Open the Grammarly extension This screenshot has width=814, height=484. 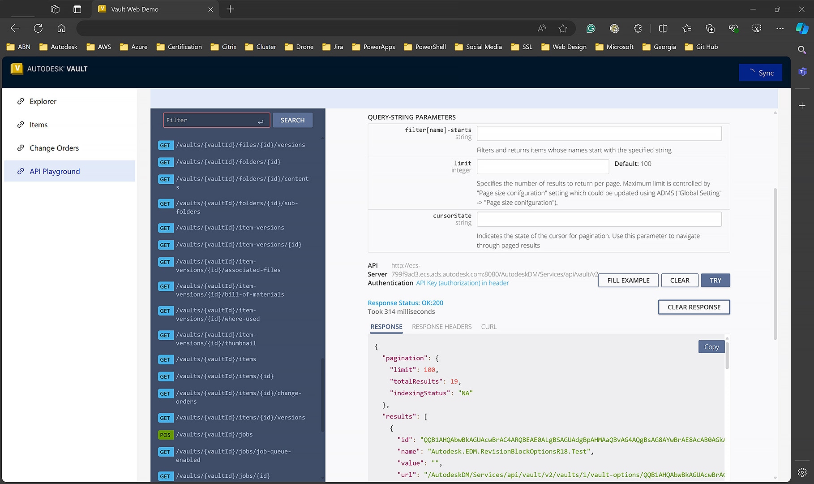(x=591, y=28)
